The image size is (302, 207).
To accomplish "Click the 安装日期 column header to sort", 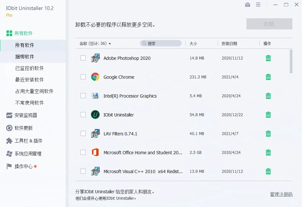I will (x=229, y=44).
